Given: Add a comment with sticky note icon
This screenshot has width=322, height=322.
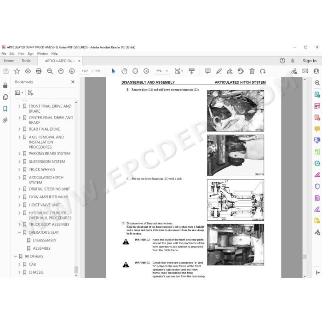Looking at the screenshot, I should 208,71.
